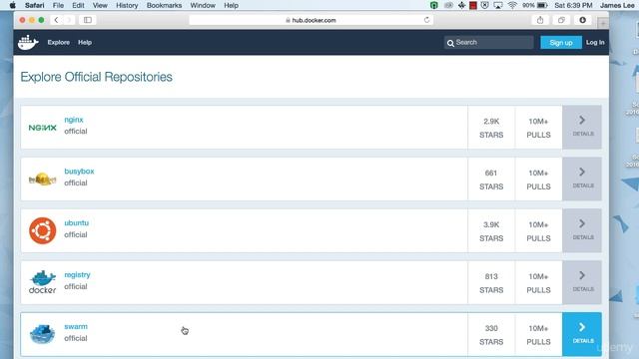Click ubuntu 3.9K STARS cell
This screenshot has width=639, height=359.
[x=491, y=230]
